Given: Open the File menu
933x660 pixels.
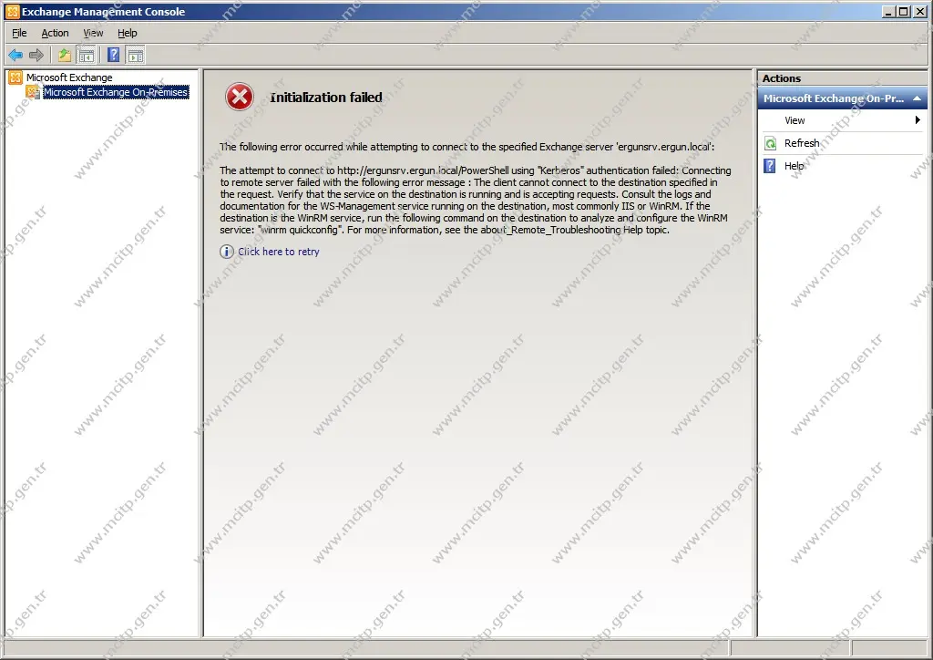Looking at the screenshot, I should tap(19, 33).
